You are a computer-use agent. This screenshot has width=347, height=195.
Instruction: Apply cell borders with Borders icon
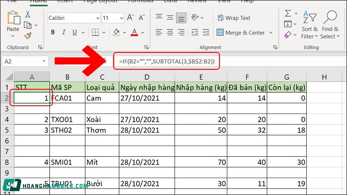(x=95, y=32)
